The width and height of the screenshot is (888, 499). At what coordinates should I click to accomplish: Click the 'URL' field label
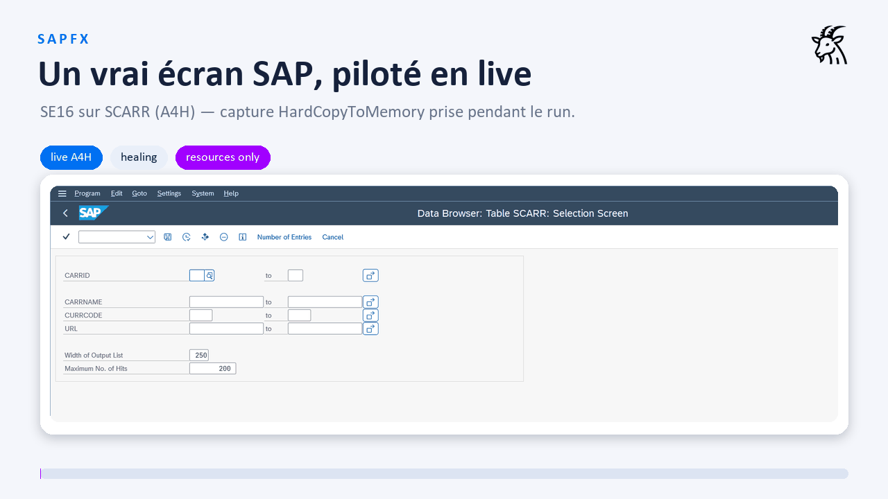pyautogui.click(x=71, y=329)
